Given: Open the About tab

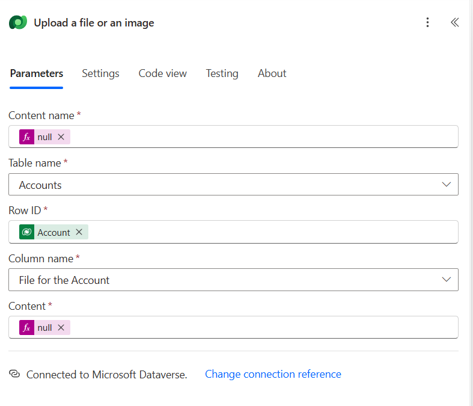Looking at the screenshot, I should click(x=272, y=73).
